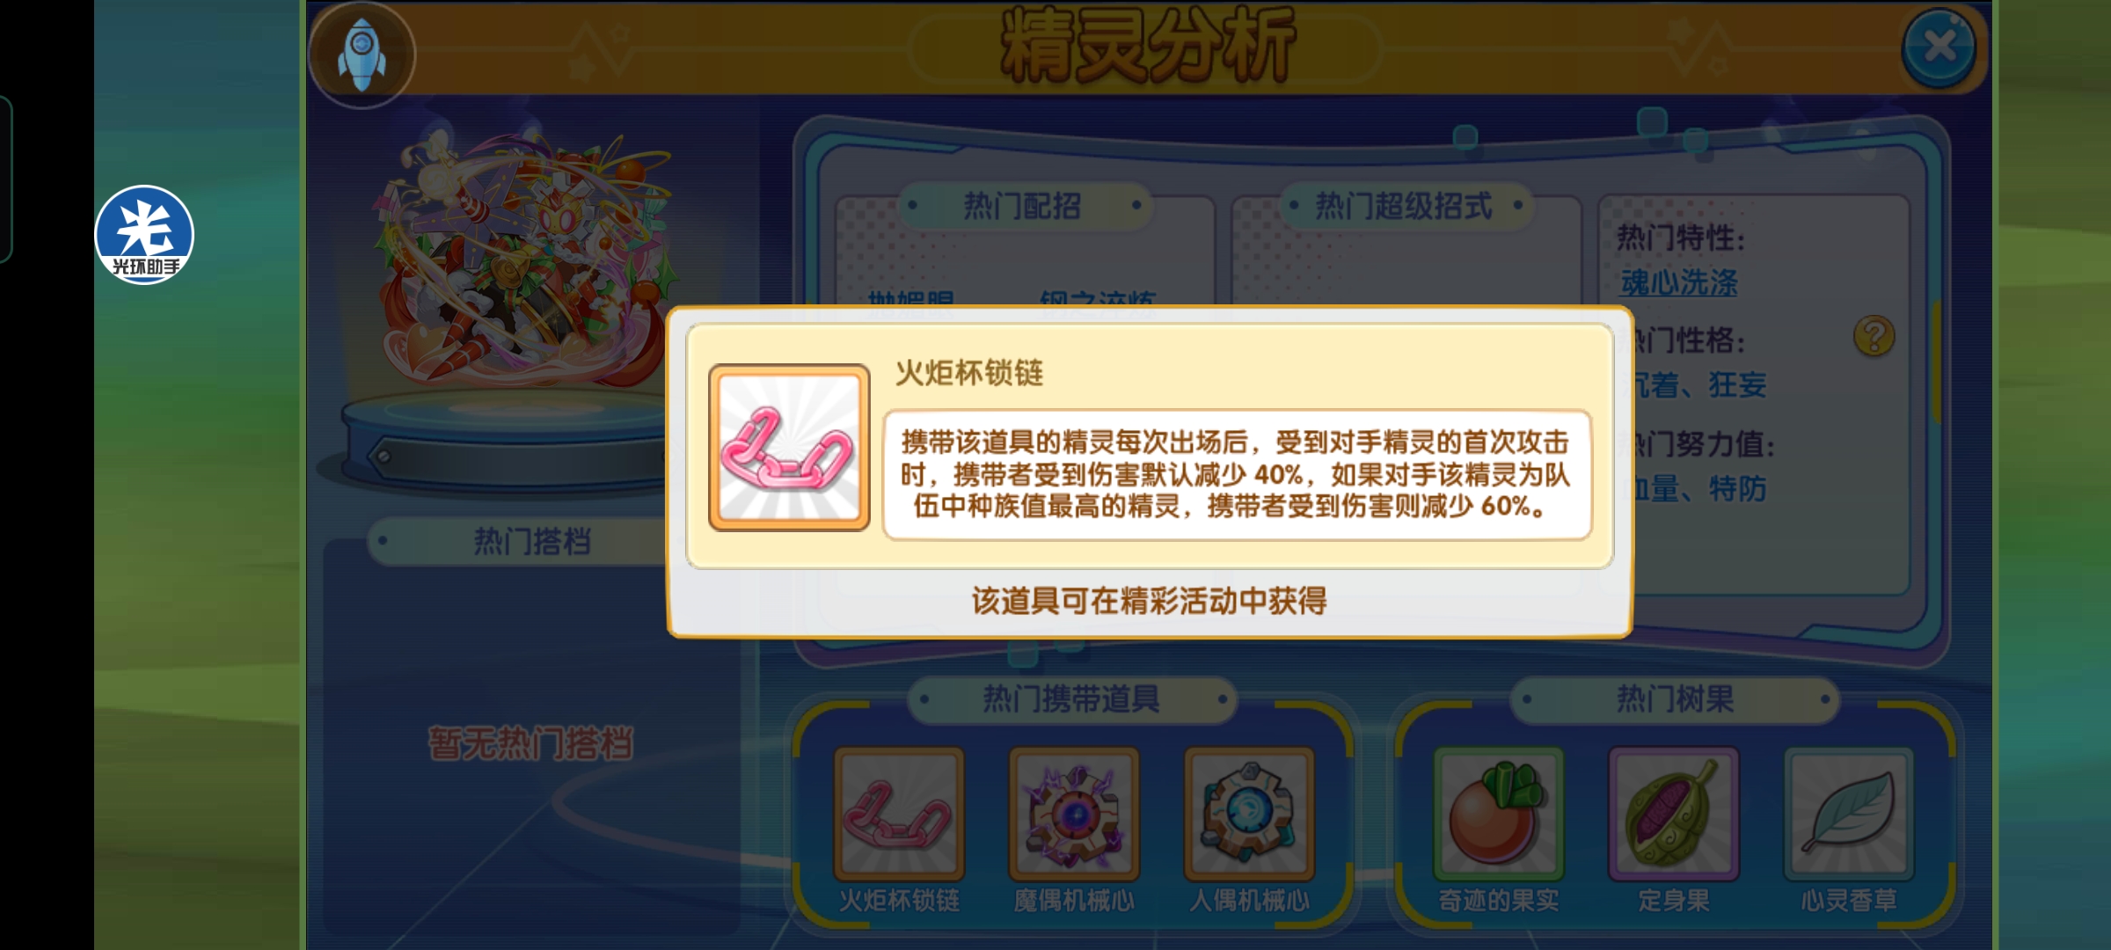Click the 狂妄 nature text

pyautogui.click(x=1737, y=384)
